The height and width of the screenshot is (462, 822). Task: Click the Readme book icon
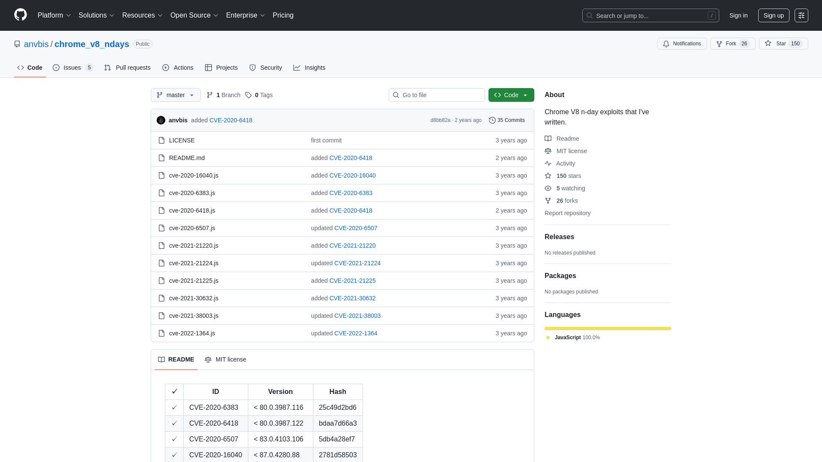tap(548, 139)
